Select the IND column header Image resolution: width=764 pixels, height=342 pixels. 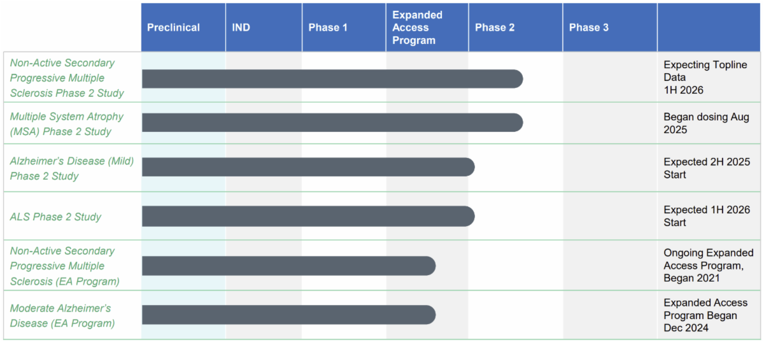coord(241,27)
